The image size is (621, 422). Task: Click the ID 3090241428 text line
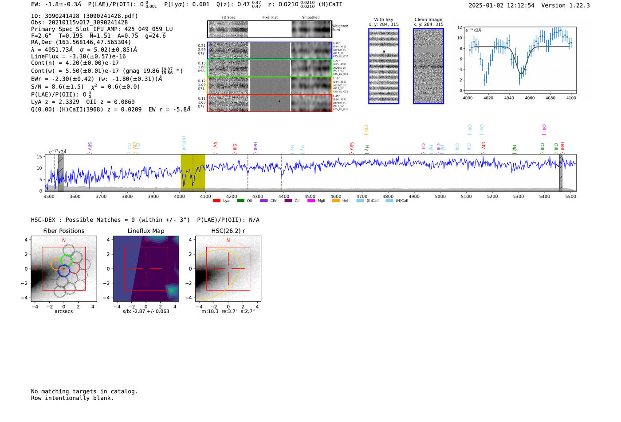click(x=84, y=16)
